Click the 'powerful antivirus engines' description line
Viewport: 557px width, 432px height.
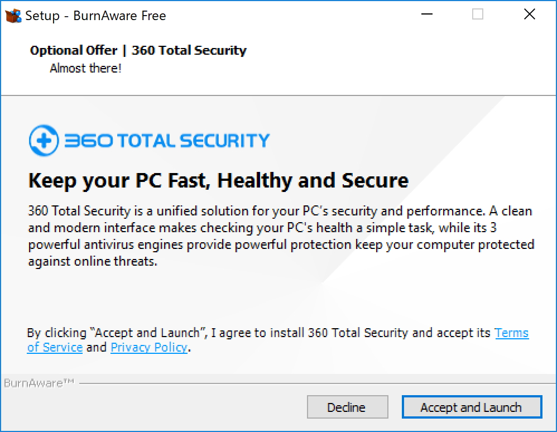[x=281, y=244]
